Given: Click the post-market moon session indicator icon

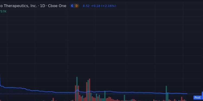Looking at the screenshot, I should tap(72, 6).
